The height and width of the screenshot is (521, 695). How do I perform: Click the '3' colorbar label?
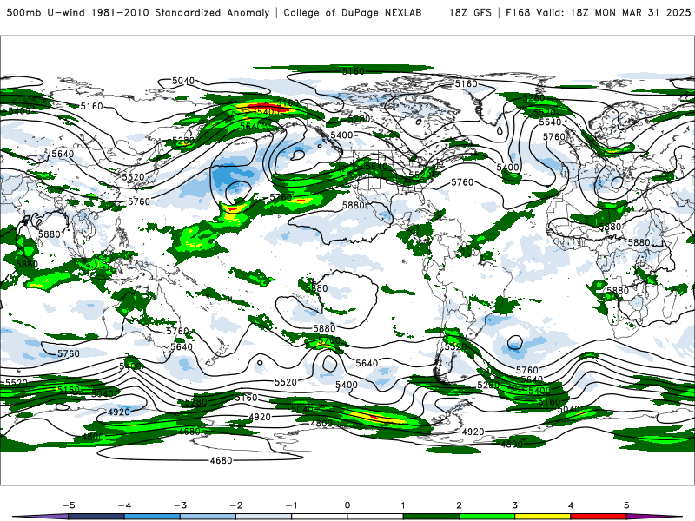click(514, 505)
